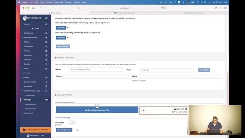Image resolution: width=245 pixels, height=138 pixels.
Task: Click the Wi-Fi icon in menu bar
Action: click(198, 2)
